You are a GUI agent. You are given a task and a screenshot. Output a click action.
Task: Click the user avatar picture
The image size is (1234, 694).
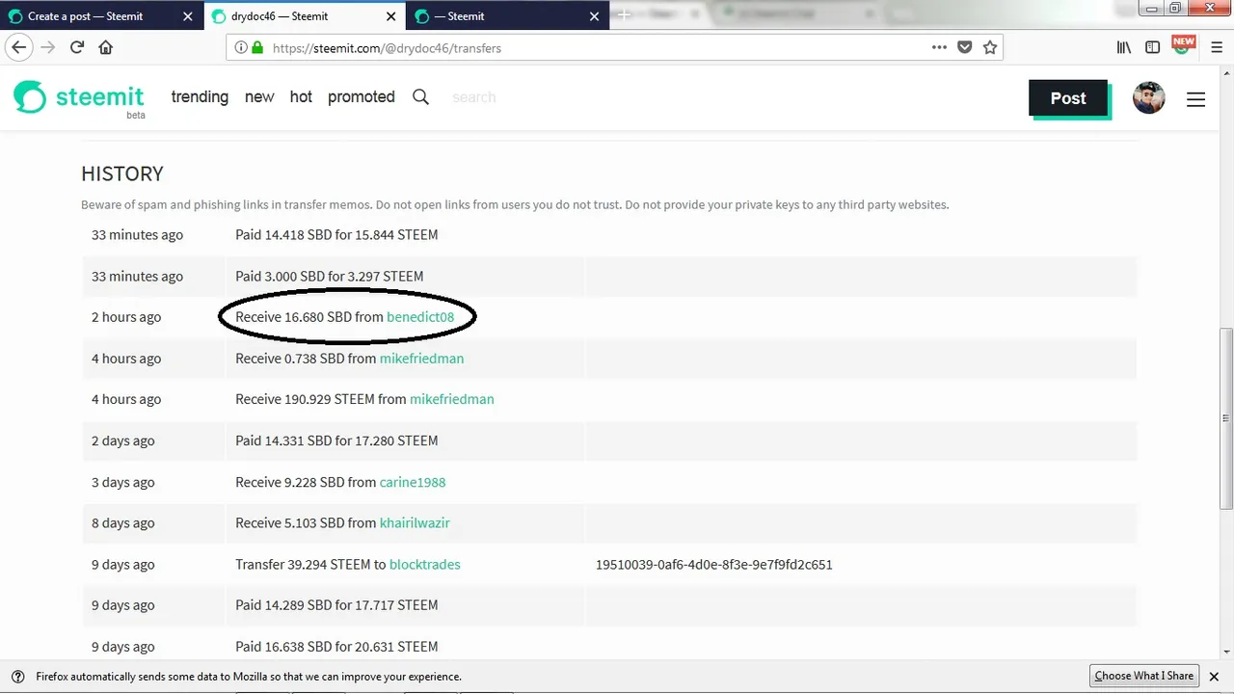tap(1148, 97)
